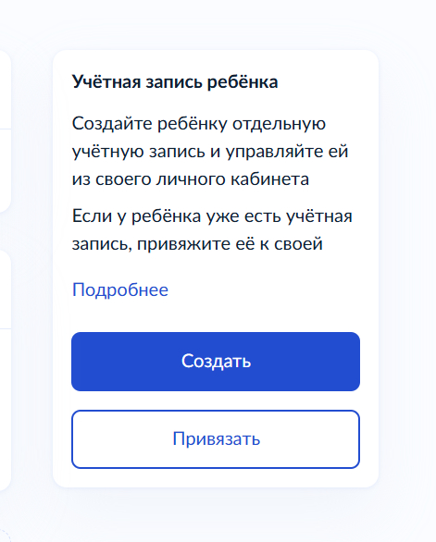Image resolution: width=436 pixels, height=542 pixels.
Task: Click the word отдельную in the first paragraph
Action: [x=279, y=124]
